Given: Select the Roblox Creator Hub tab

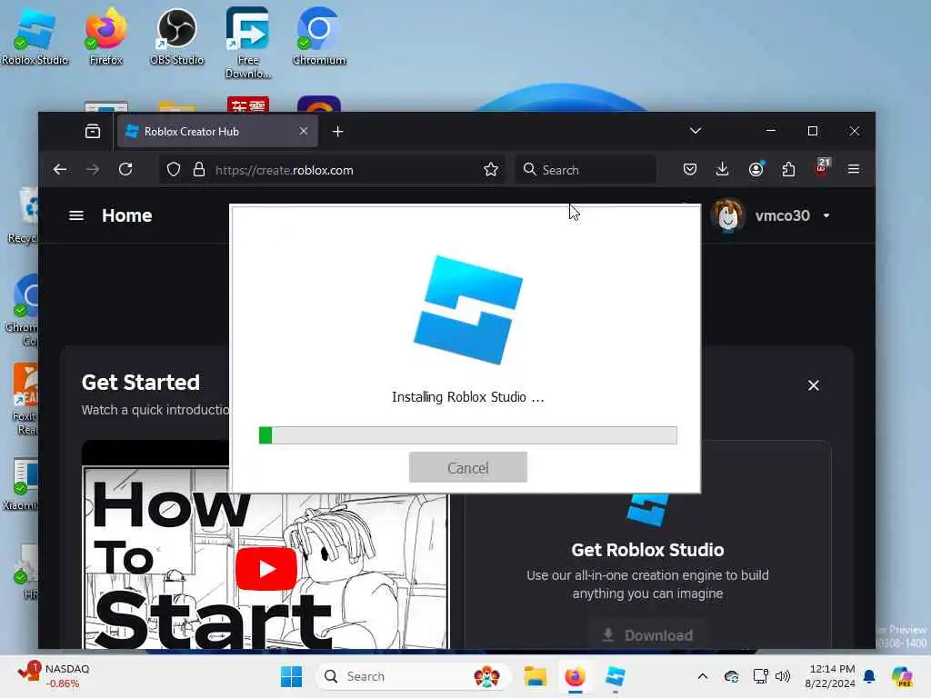Looking at the screenshot, I should (217, 131).
